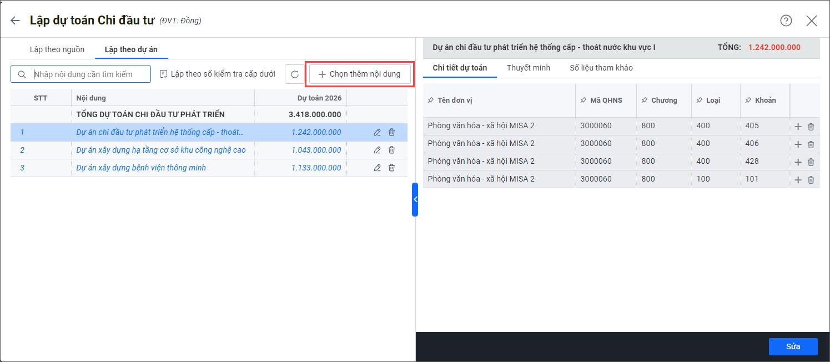Delete the Khoản 101 detail row
The height and width of the screenshot is (362, 830).
(811, 180)
